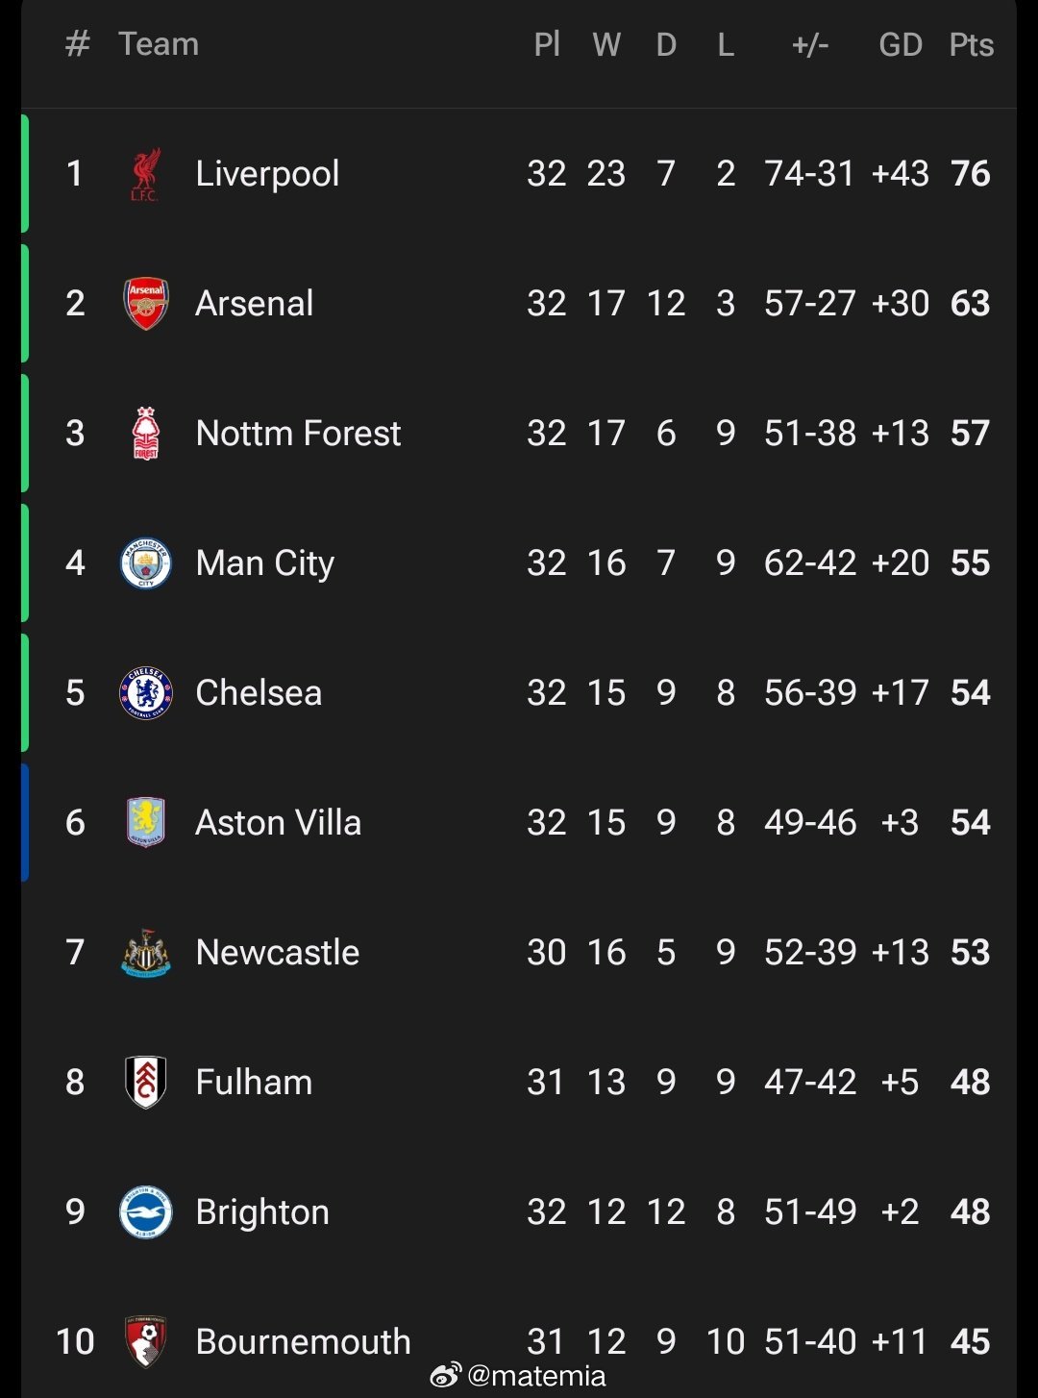Tap the Bournemouth crest icon
The height and width of the screenshot is (1398, 1038).
pos(145,1342)
